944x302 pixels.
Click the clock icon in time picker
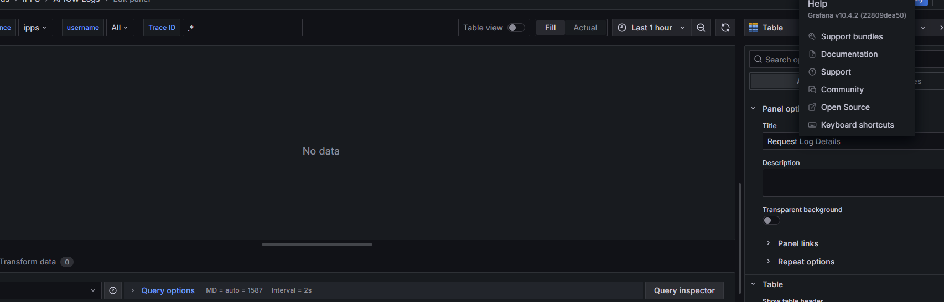pyautogui.click(x=622, y=28)
